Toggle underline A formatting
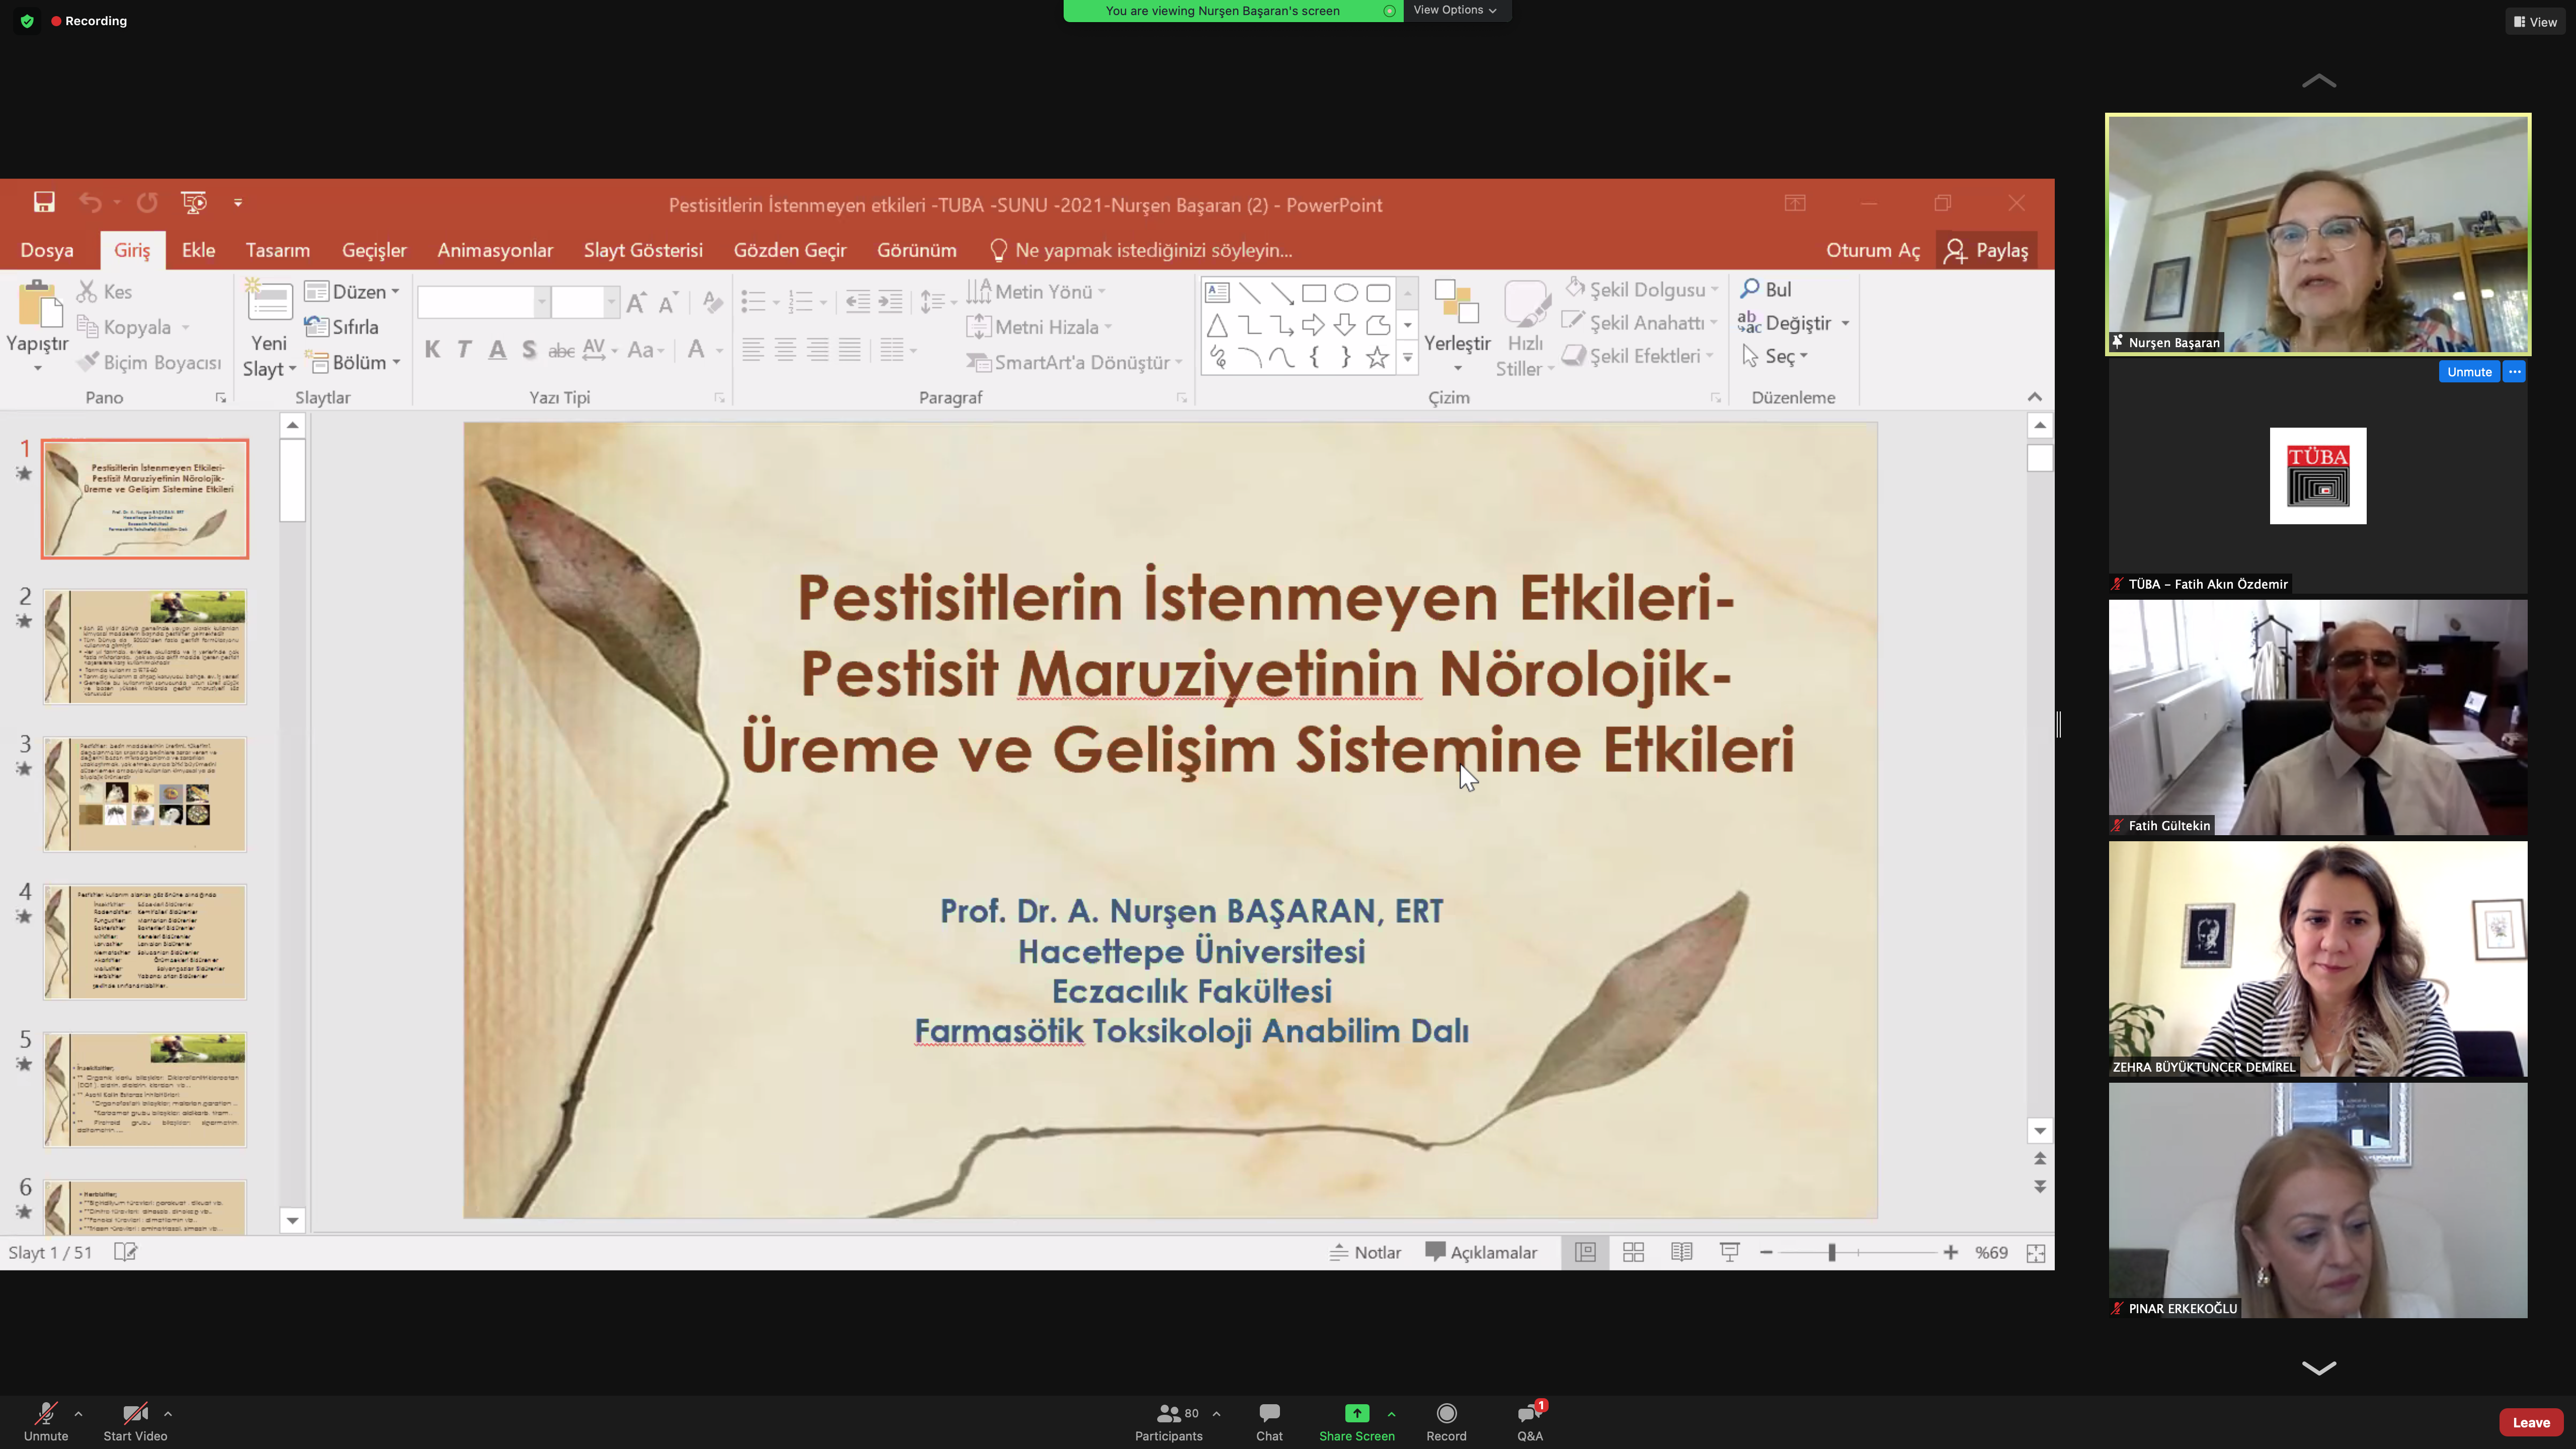The image size is (2576, 1449). pos(497,349)
